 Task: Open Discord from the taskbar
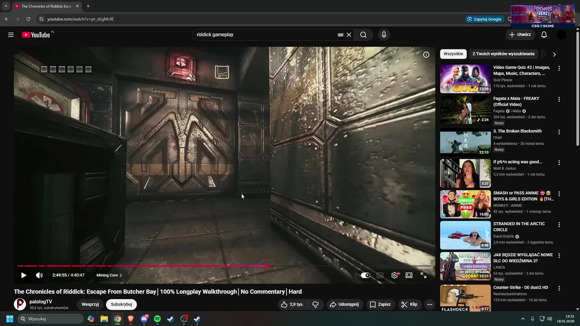[144, 319]
